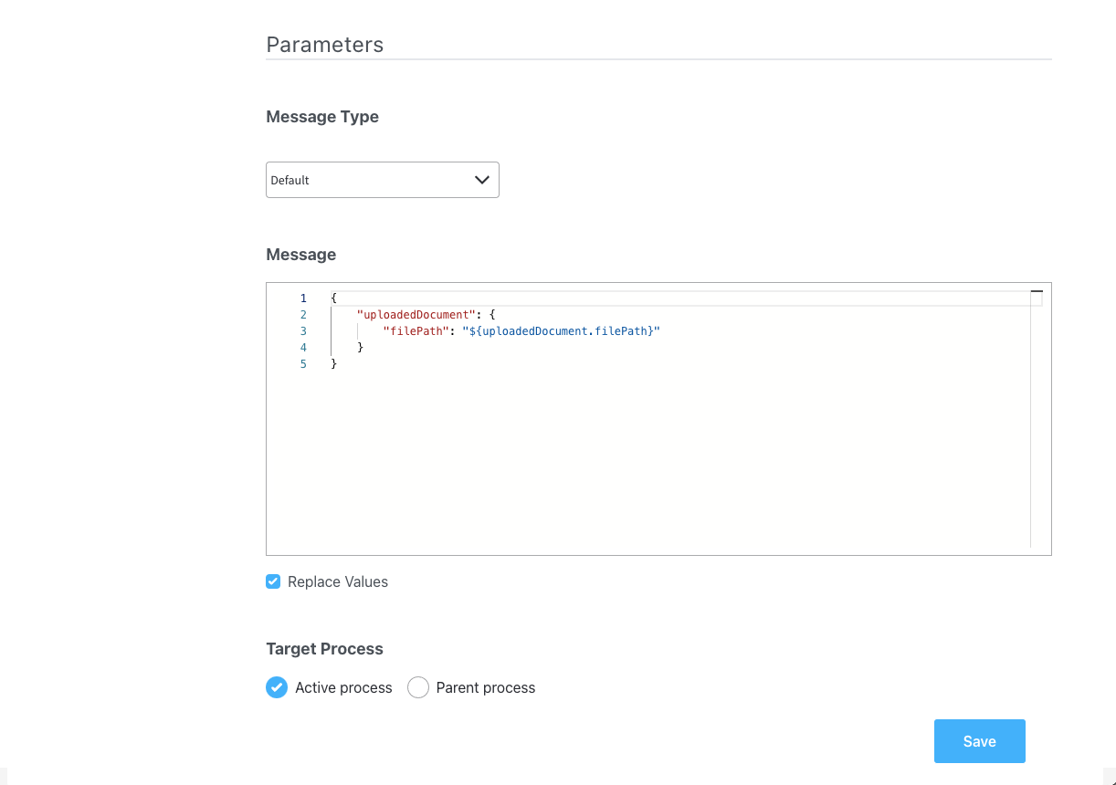Click line number 5 in the editor gutter
This screenshot has height=785, width=1116.
point(303,364)
